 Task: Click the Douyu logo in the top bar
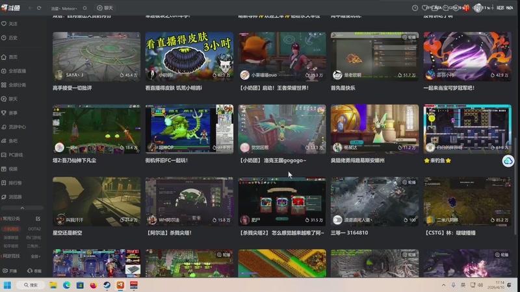pos(10,8)
